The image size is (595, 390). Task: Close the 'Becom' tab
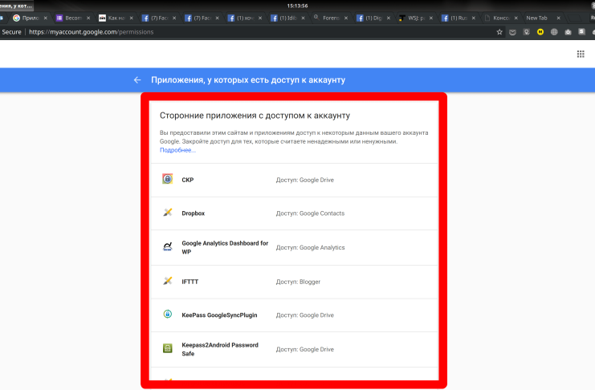(88, 18)
